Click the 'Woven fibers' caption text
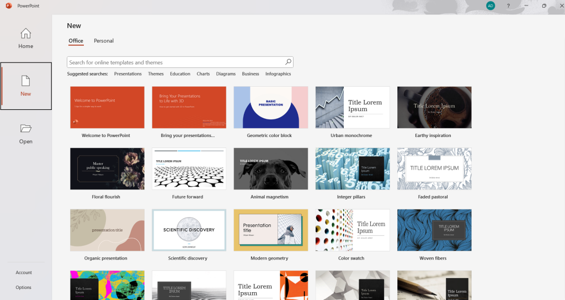The width and height of the screenshot is (565, 300). [433, 258]
